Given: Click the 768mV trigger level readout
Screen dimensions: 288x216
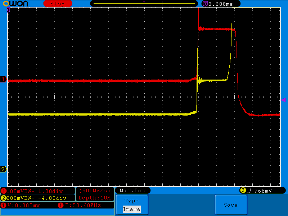Looking at the screenshot, I should 263,191.
